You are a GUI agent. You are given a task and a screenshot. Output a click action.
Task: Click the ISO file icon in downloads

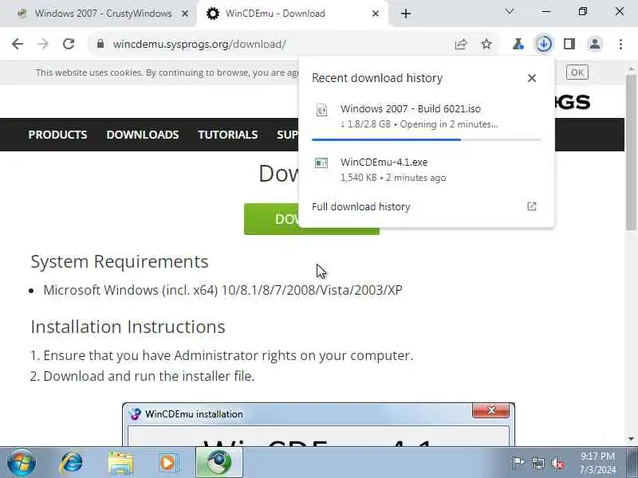321,110
